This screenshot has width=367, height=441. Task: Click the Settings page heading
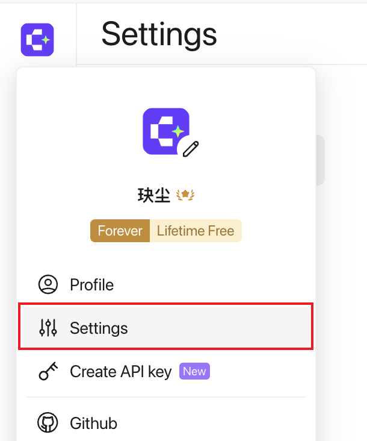(159, 35)
